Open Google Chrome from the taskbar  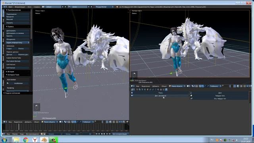tap(25, 140)
